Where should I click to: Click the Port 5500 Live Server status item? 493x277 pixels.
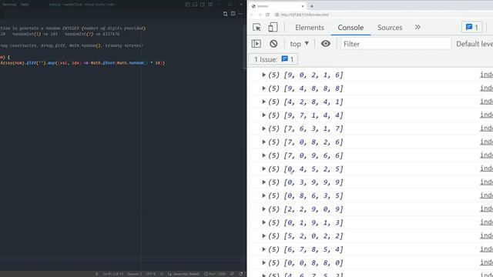(215, 274)
